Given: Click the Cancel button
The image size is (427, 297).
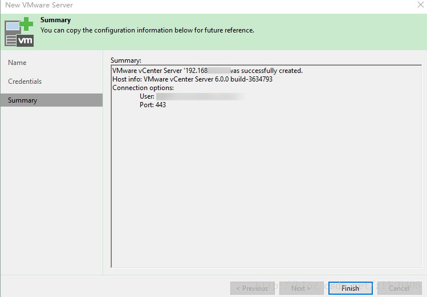Looking at the screenshot, I should 399,288.
